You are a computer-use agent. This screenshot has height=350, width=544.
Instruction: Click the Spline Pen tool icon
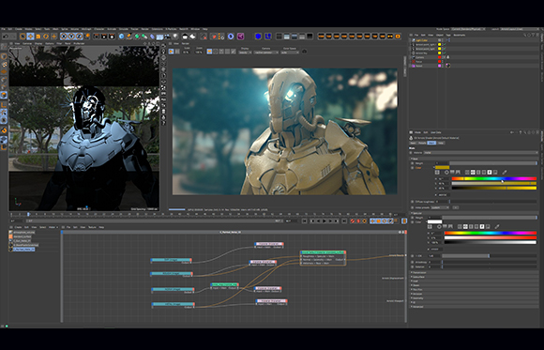[x=129, y=36]
